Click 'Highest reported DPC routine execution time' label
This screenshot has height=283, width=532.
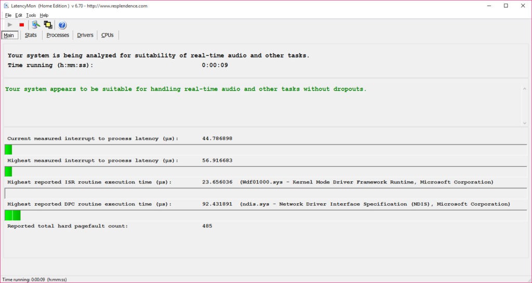(89, 204)
